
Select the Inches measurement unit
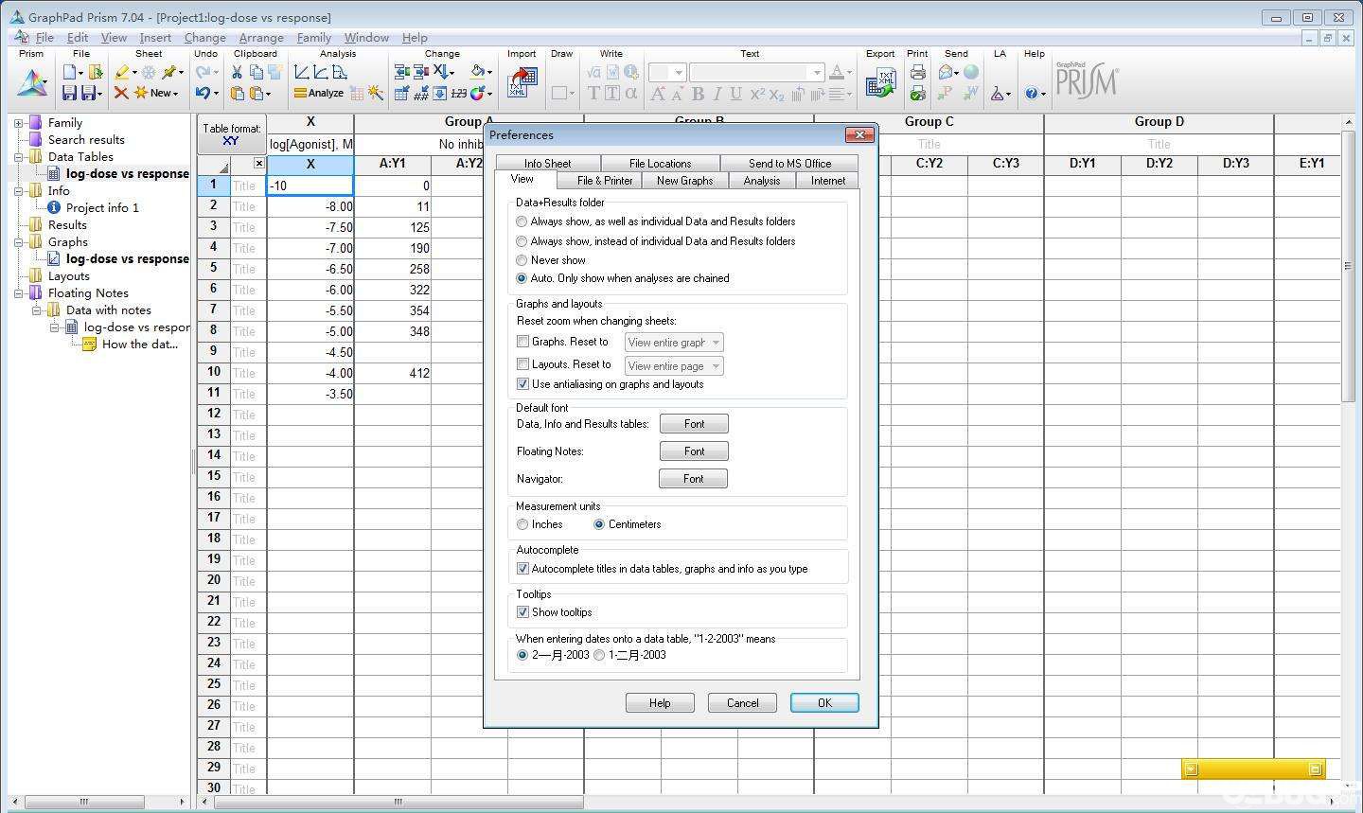click(522, 524)
